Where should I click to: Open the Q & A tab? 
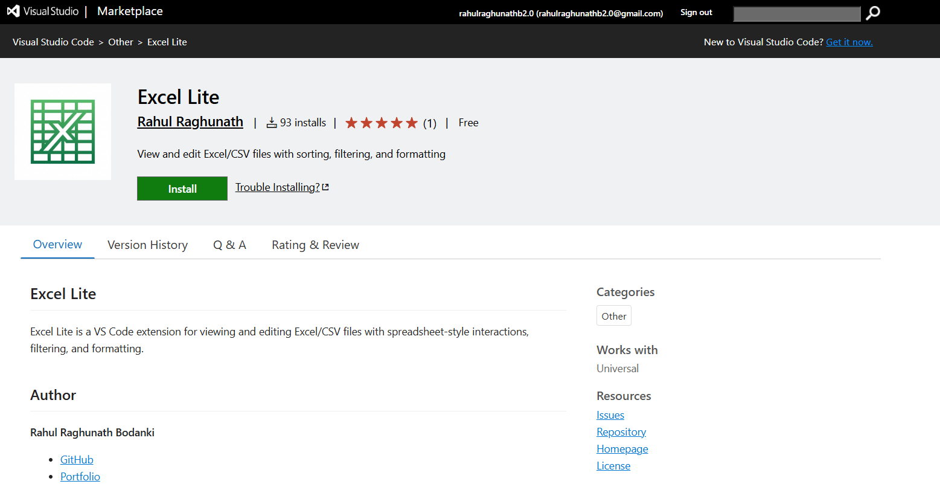point(229,245)
